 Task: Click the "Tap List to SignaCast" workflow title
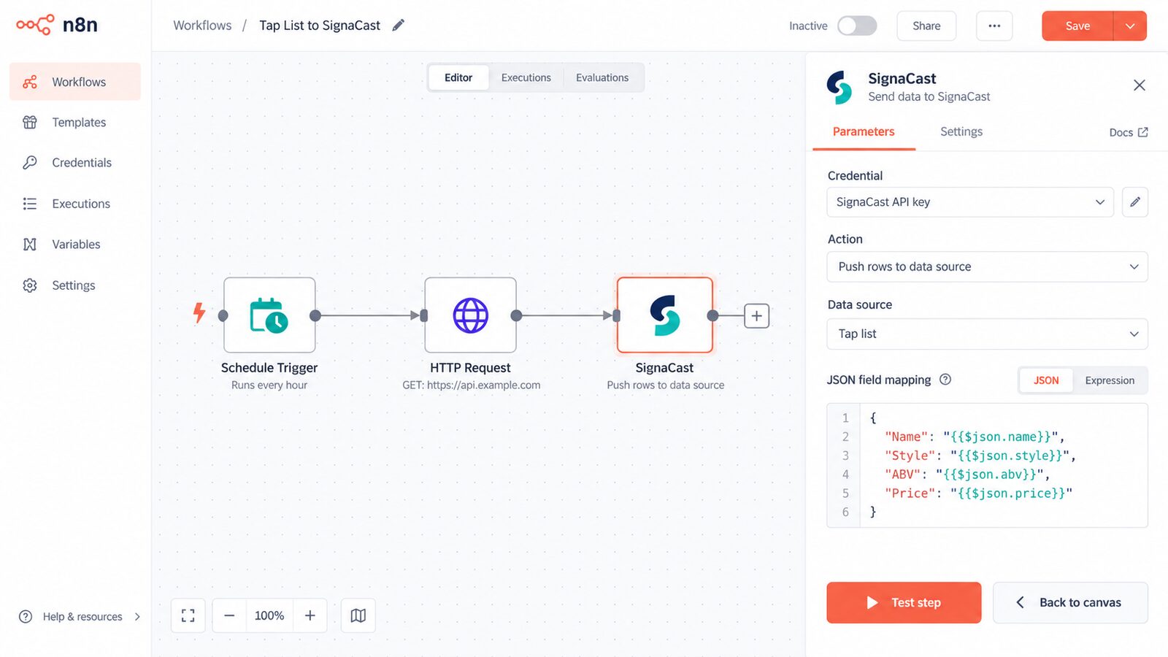coord(320,26)
